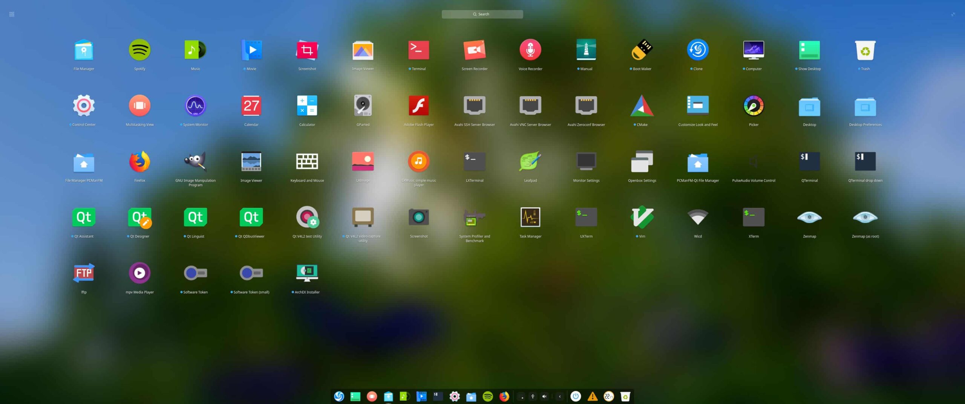The image size is (965, 404).
Task: Open Multitasking View in the launcher grid
Action: click(x=139, y=106)
